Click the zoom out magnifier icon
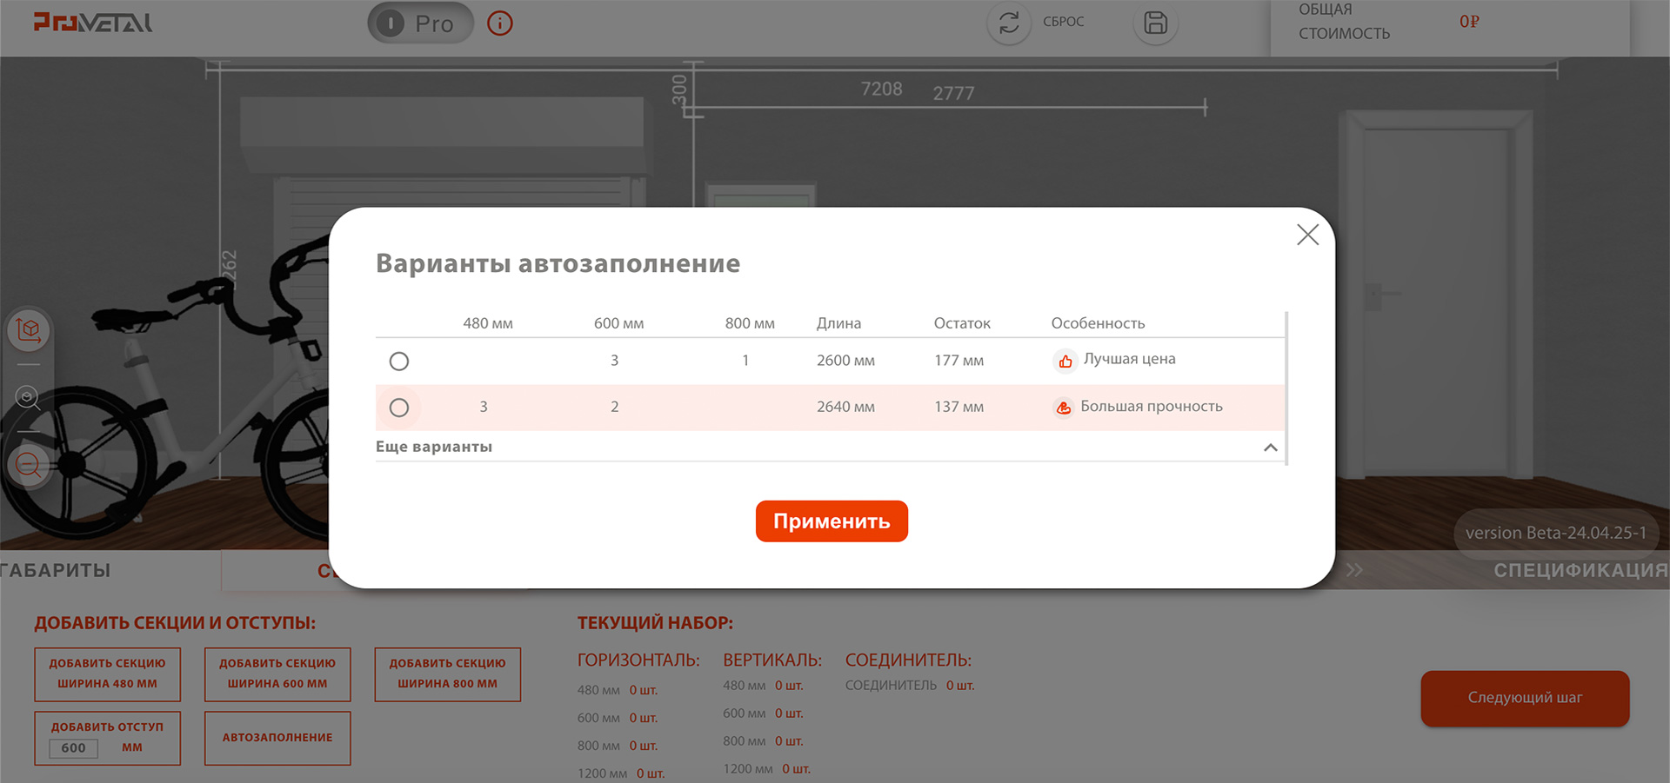The width and height of the screenshot is (1670, 783). pos(29,465)
